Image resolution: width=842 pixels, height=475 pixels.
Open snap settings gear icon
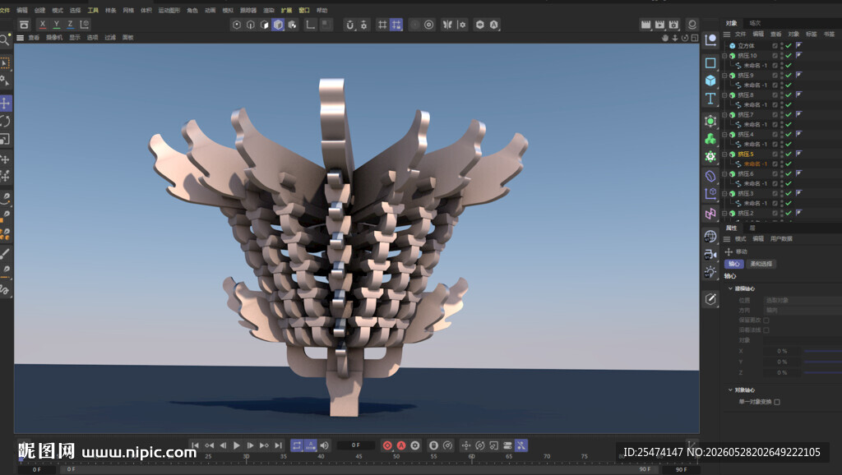pyautogui.click(x=364, y=25)
